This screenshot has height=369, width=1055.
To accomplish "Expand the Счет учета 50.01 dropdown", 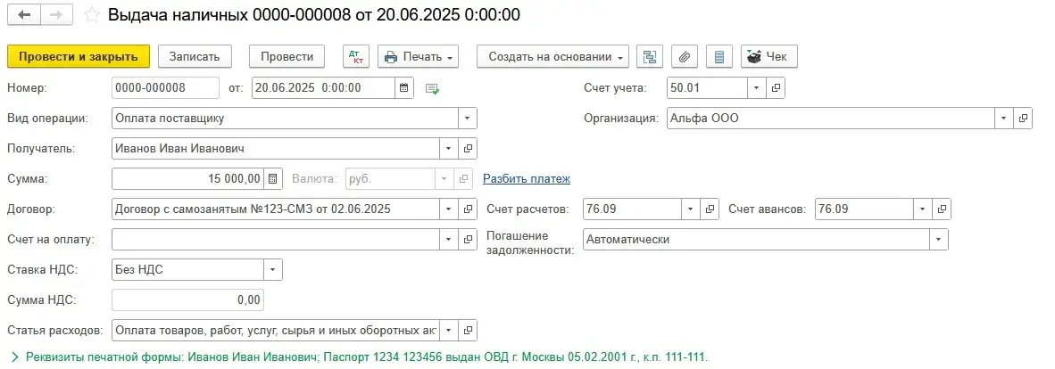I will click(756, 88).
